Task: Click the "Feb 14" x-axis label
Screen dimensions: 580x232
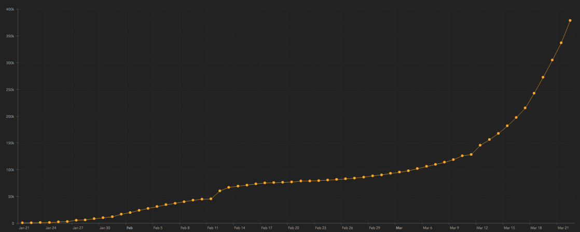Action: 240,228
